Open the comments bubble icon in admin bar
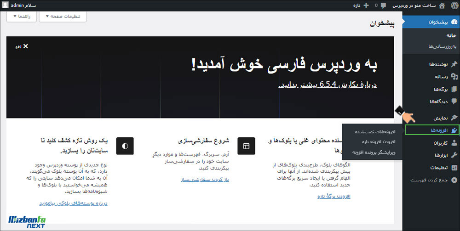The width and height of the screenshot is (460, 231). coord(384,6)
